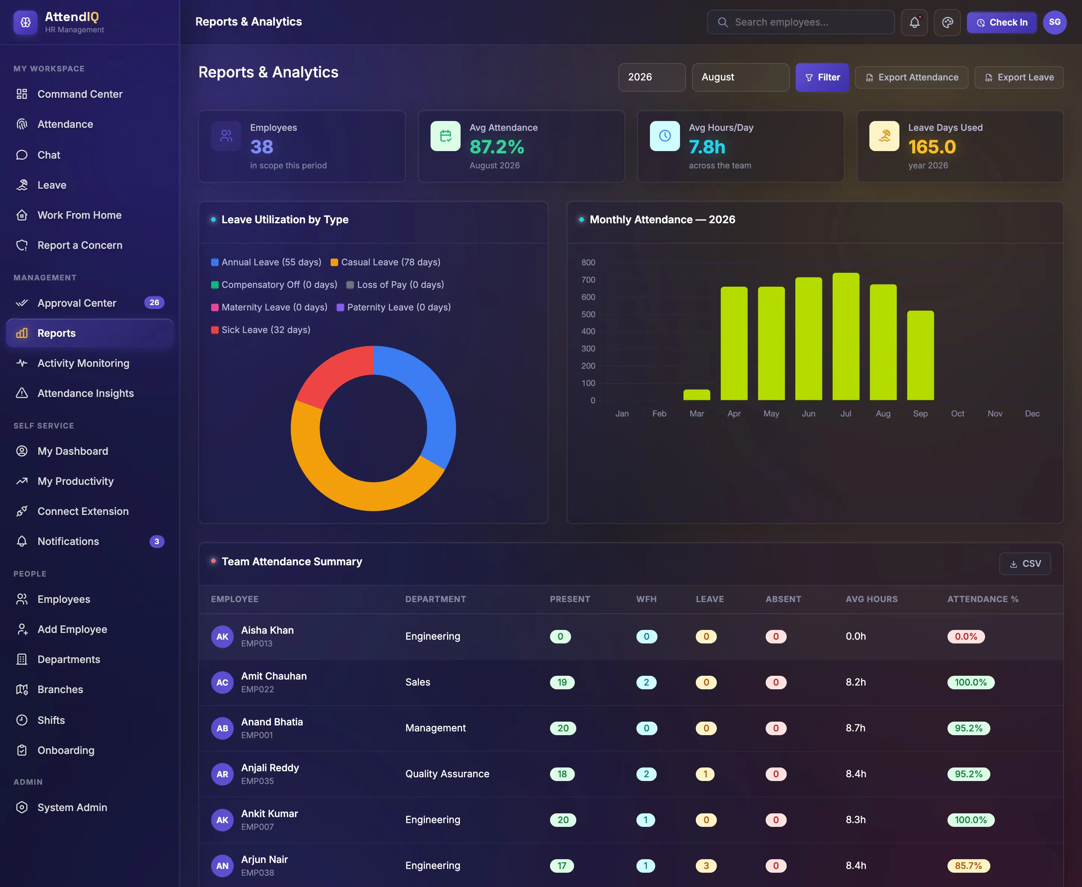Click Arjun Nair's 85.7% attendance badge

point(968,866)
